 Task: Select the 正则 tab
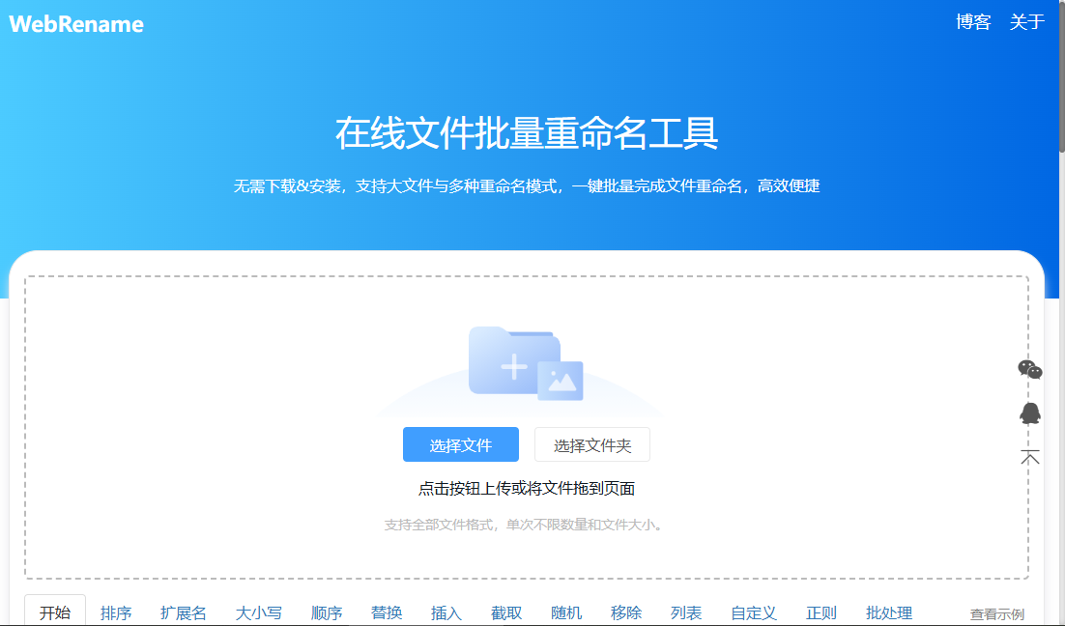coord(820,612)
